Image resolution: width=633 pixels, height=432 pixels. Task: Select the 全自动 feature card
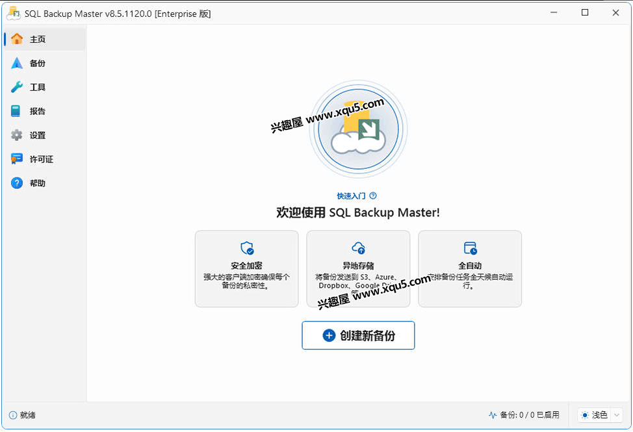(470, 269)
